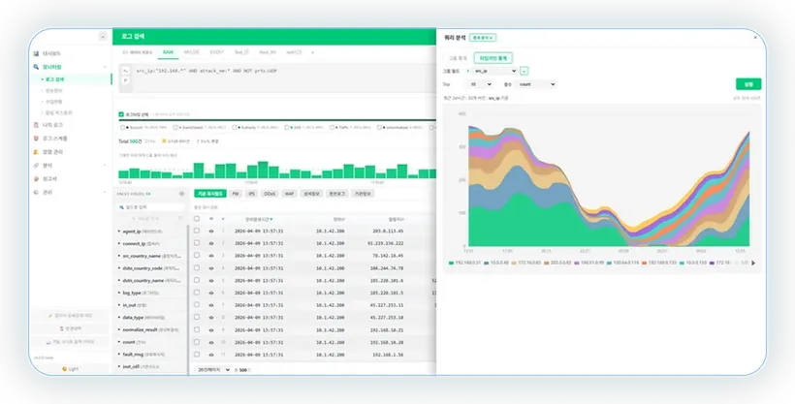Check the Traffic log type checkbox
Screen dimensions: 795x404
click(333, 128)
